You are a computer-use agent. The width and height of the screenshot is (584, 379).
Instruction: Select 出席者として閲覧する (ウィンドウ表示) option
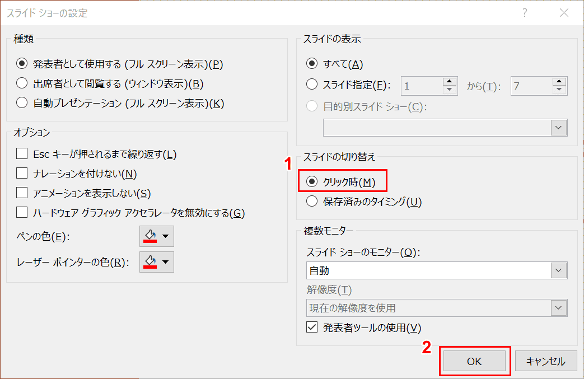(22, 83)
